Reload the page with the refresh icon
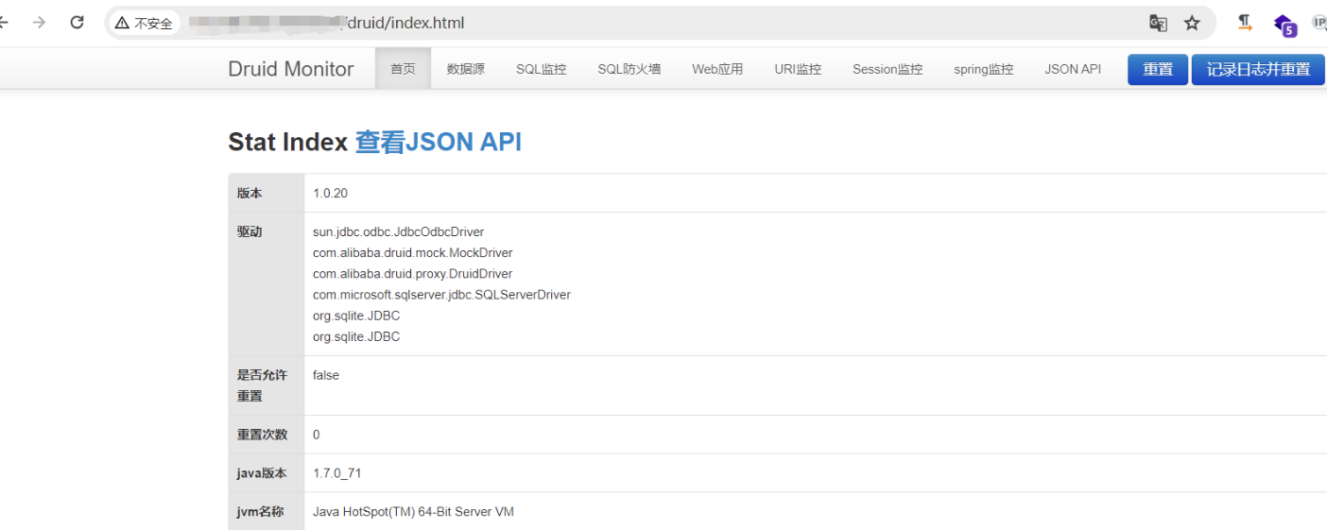 [78, 23]
